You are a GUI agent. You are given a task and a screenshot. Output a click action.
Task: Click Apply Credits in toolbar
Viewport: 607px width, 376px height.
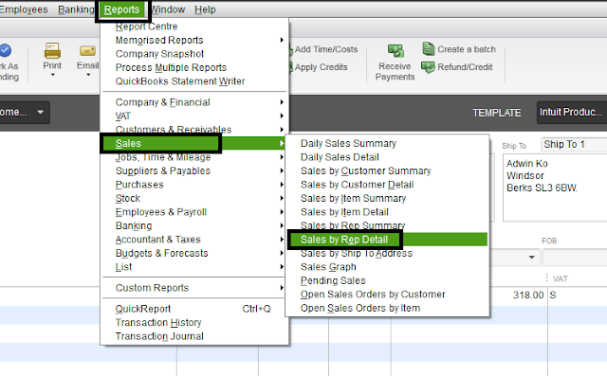click(321, 67)
